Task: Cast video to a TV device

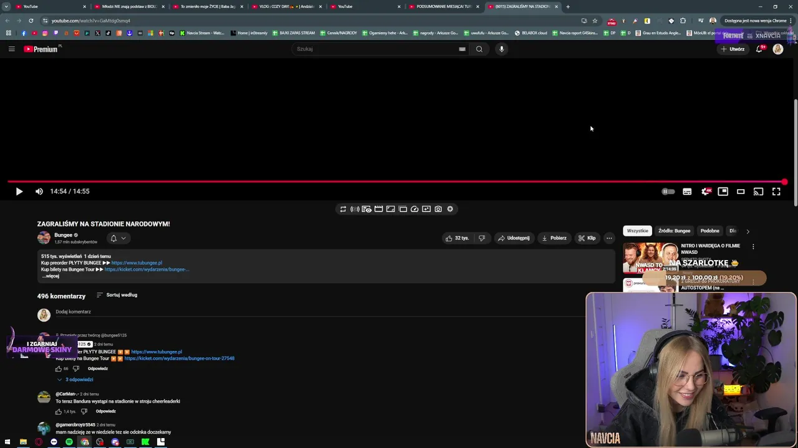Action: (x=758, y=192)
